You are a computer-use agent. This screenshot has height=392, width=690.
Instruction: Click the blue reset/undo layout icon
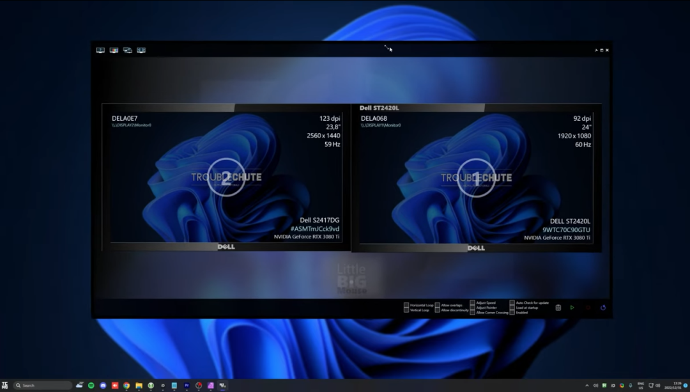(603, 308)
